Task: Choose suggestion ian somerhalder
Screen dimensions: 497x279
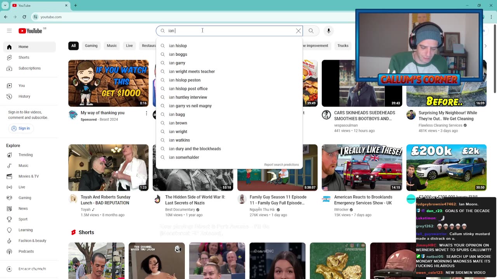Action: [229, 157]
